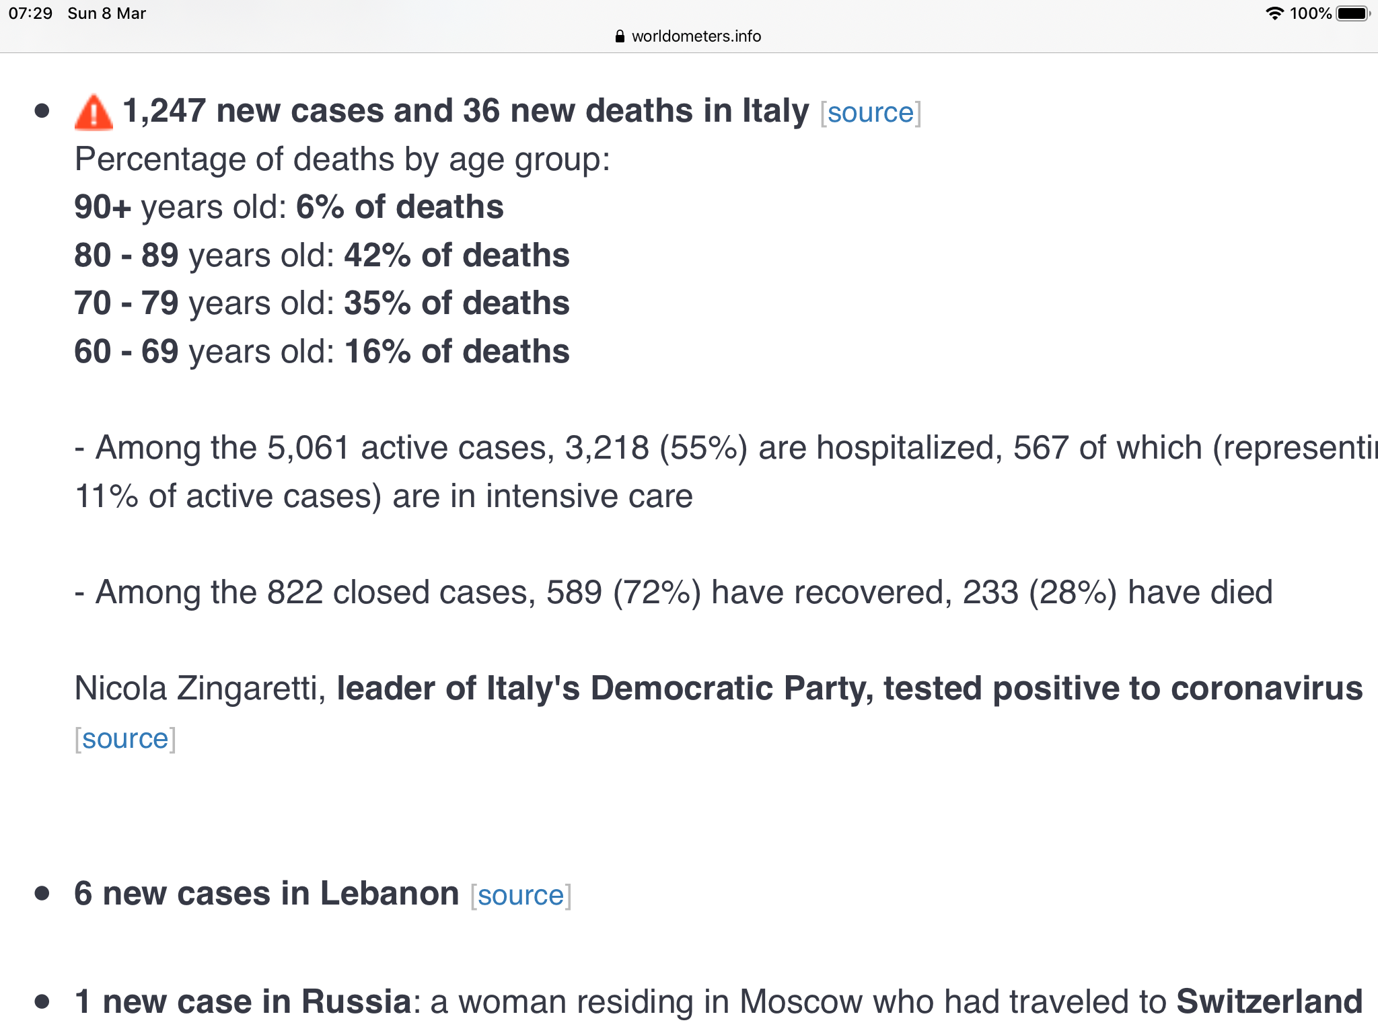Tap the Sun 8 Mar date

pyautogui.click(x=106, y=13)
